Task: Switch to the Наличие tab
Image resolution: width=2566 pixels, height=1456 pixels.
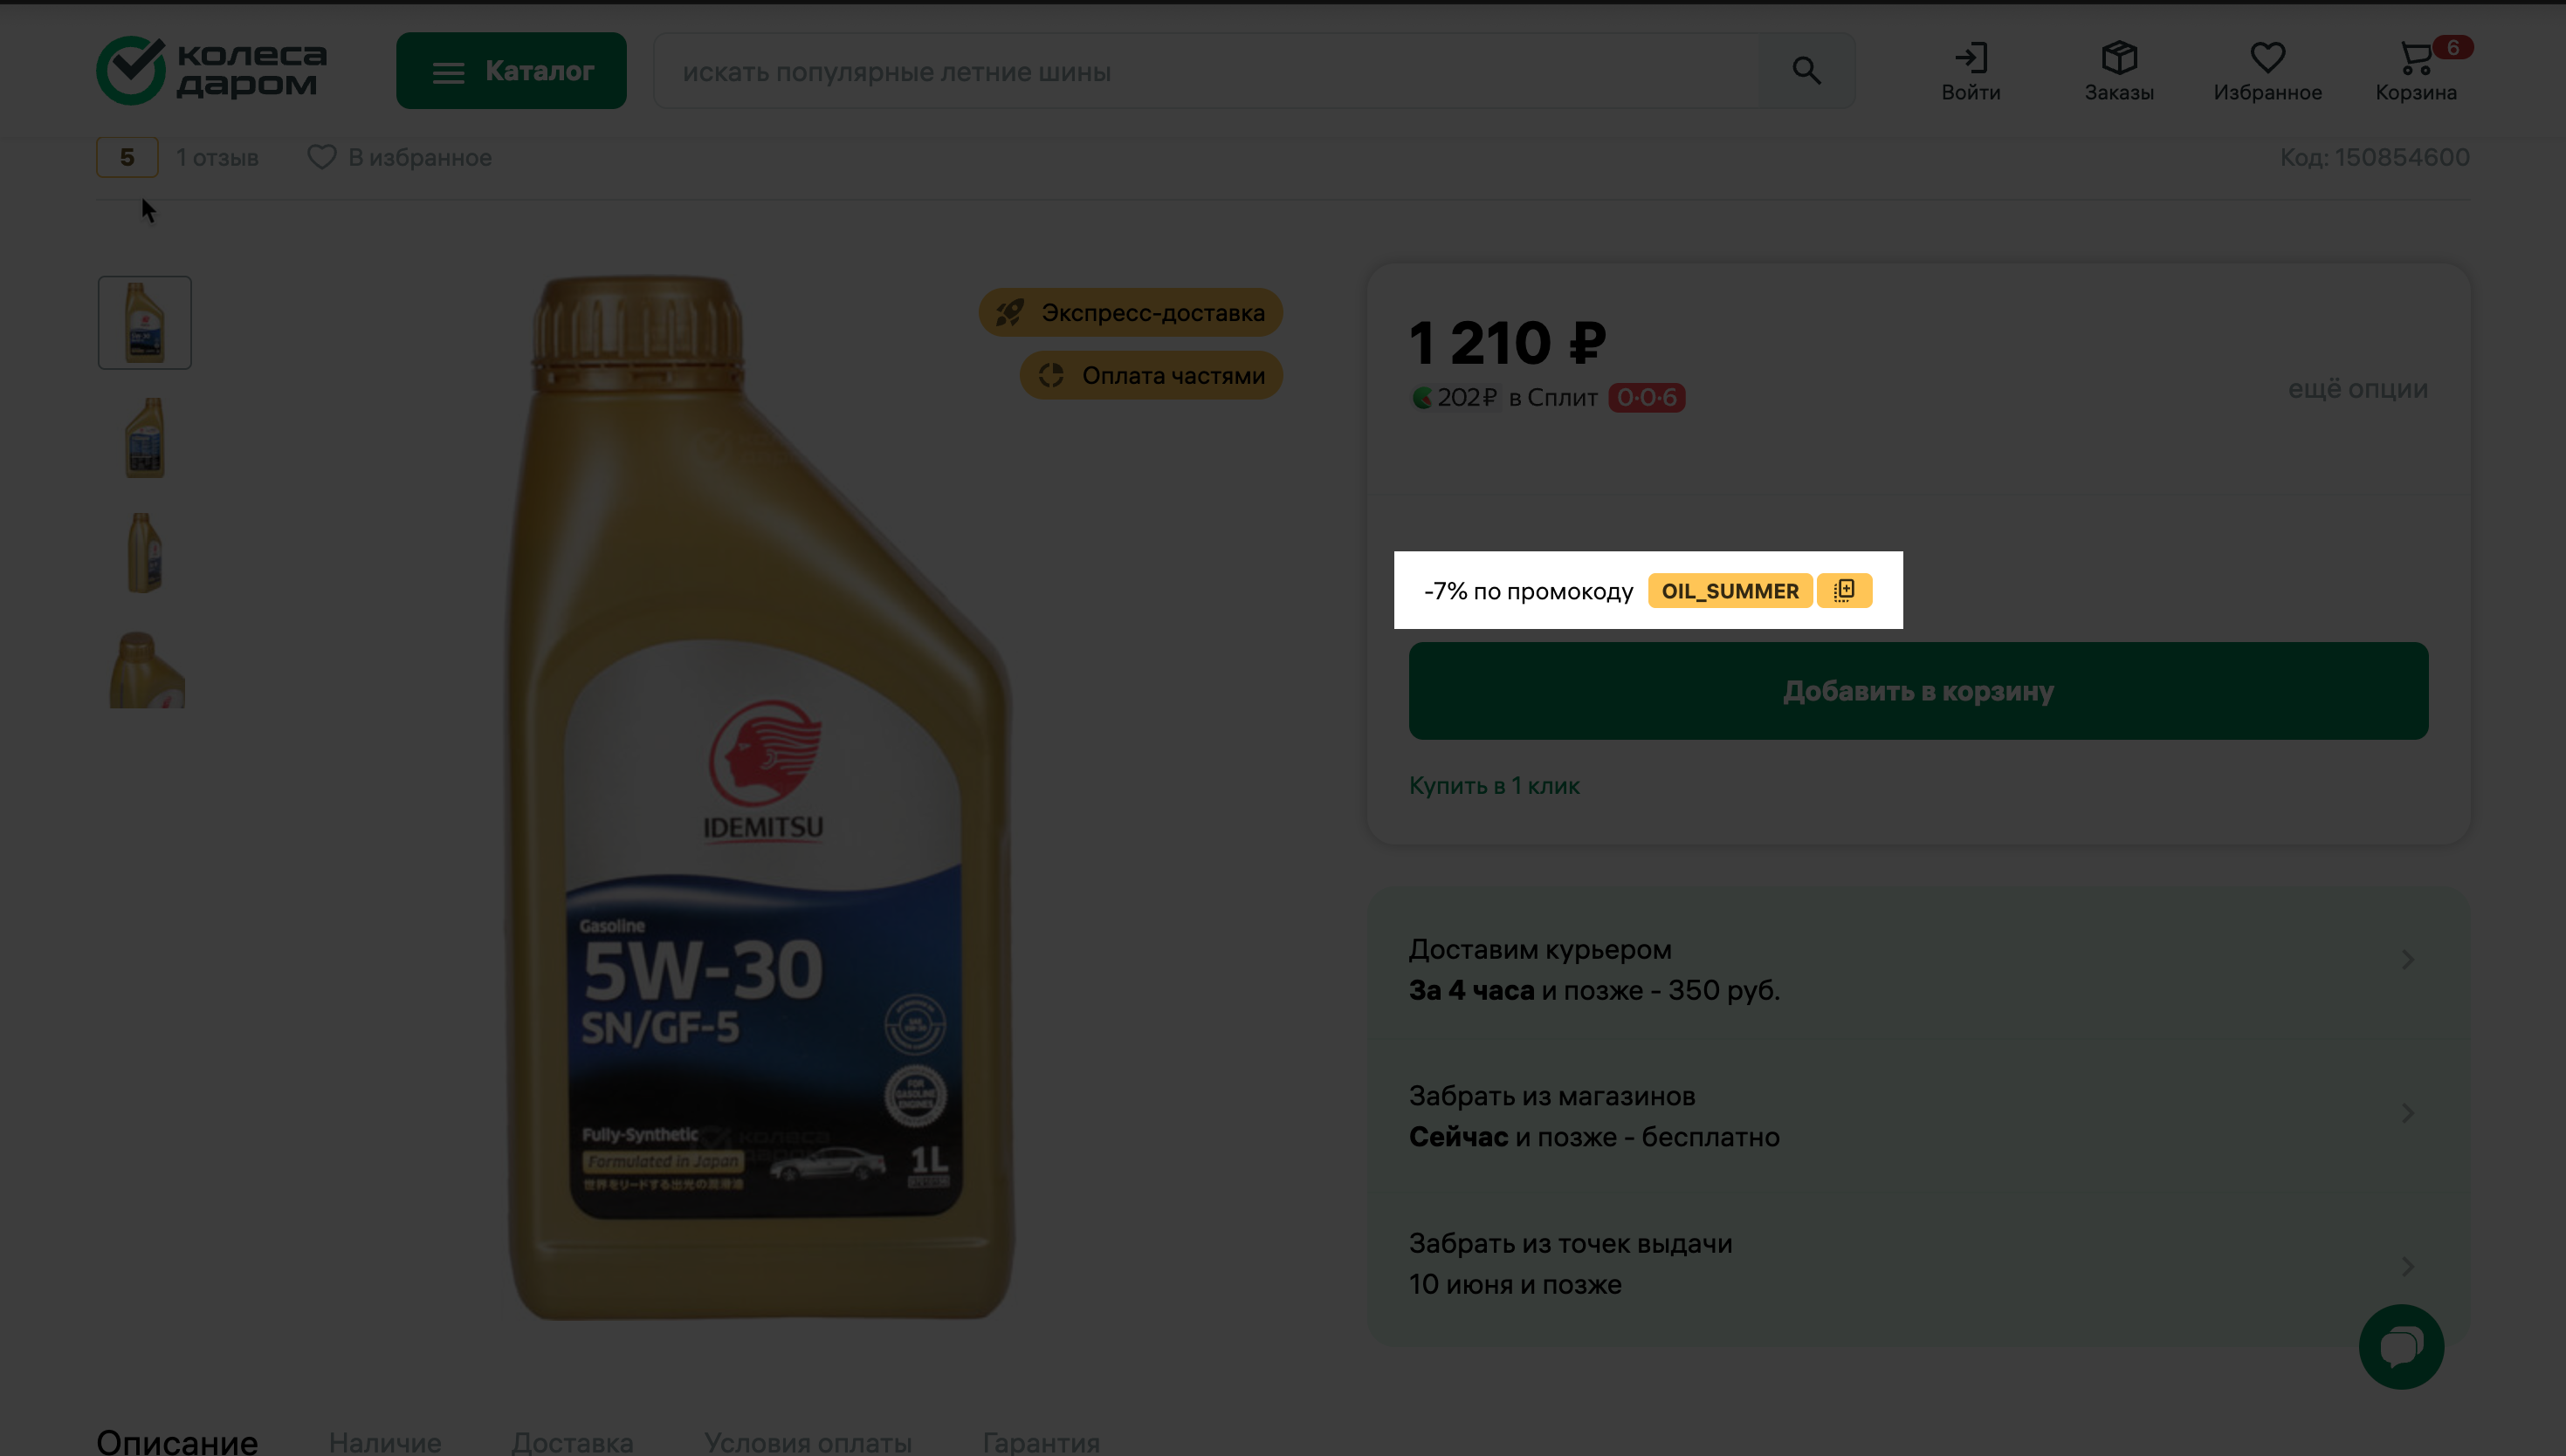Action: (384, 1442)
